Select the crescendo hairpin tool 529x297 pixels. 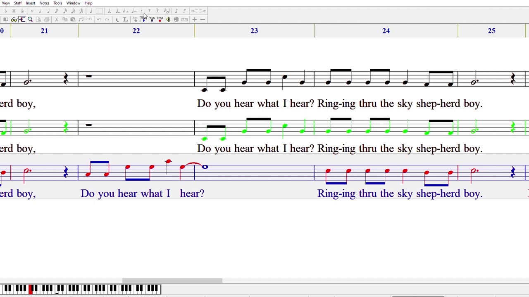tap(194, 11)
